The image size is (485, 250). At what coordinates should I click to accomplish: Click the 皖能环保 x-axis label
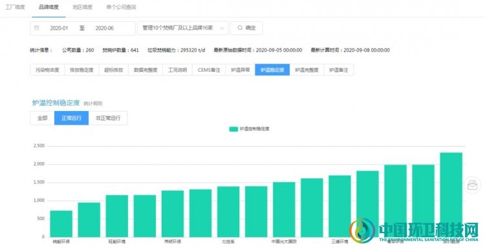click(61, 242)
